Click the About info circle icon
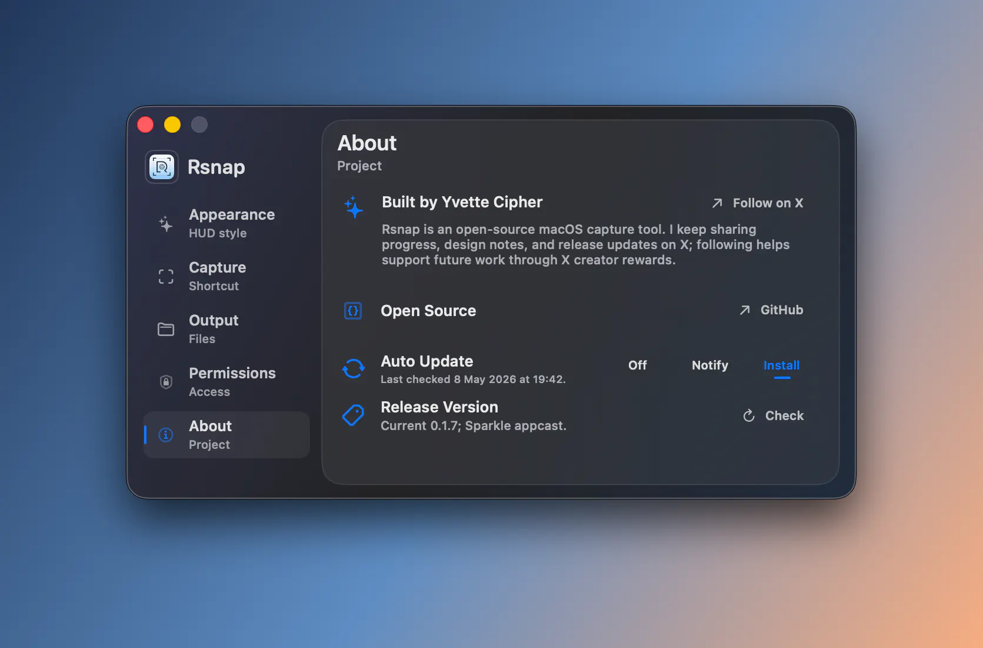Image resolution: width=983 pixels, height=648 pixels. 166,435
